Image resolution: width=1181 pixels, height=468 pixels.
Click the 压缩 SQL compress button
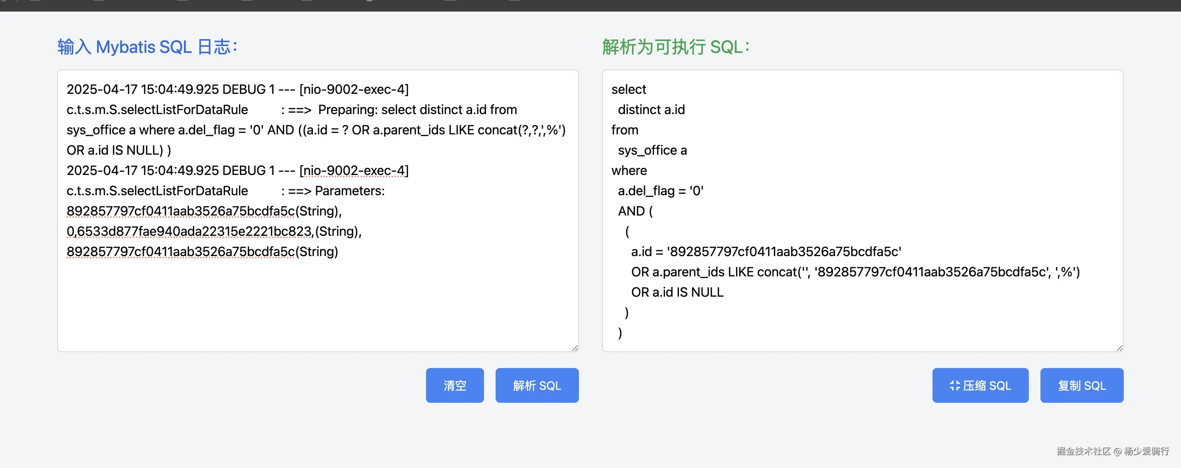(x=980, y=385)
